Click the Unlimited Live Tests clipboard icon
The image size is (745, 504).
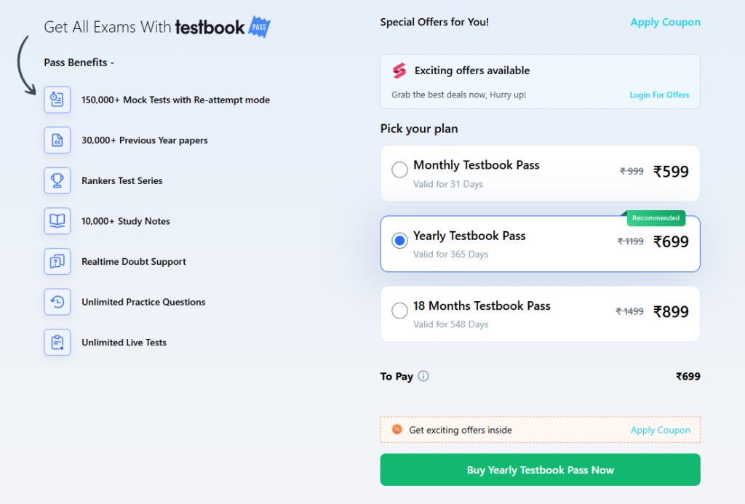click(x=57, y=342)
